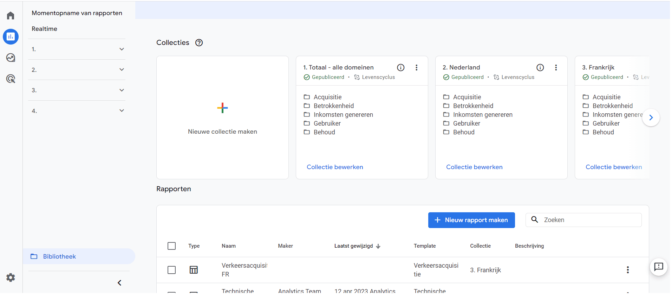Click the Type column header

point(194,246)
